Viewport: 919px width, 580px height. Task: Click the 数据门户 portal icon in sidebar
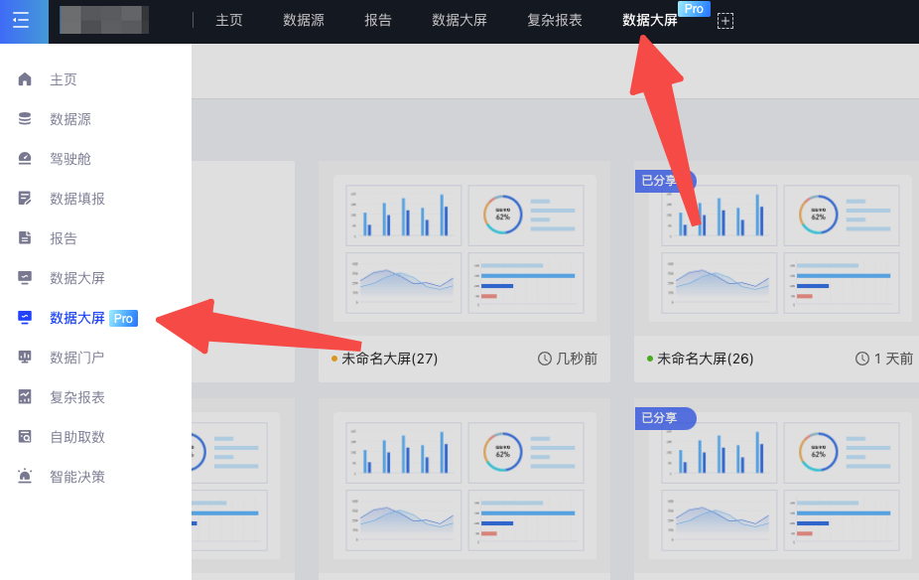coord(25,358)
